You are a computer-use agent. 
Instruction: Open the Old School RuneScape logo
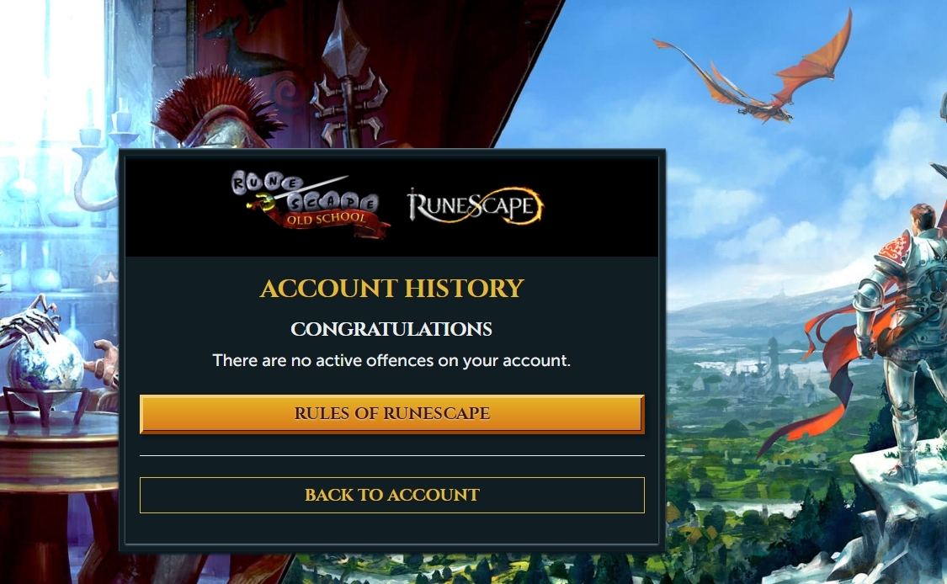pyautogui.click(x=311, y=204)
